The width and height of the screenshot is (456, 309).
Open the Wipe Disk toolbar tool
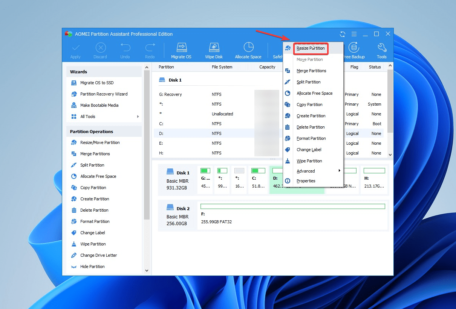[214, 51]
